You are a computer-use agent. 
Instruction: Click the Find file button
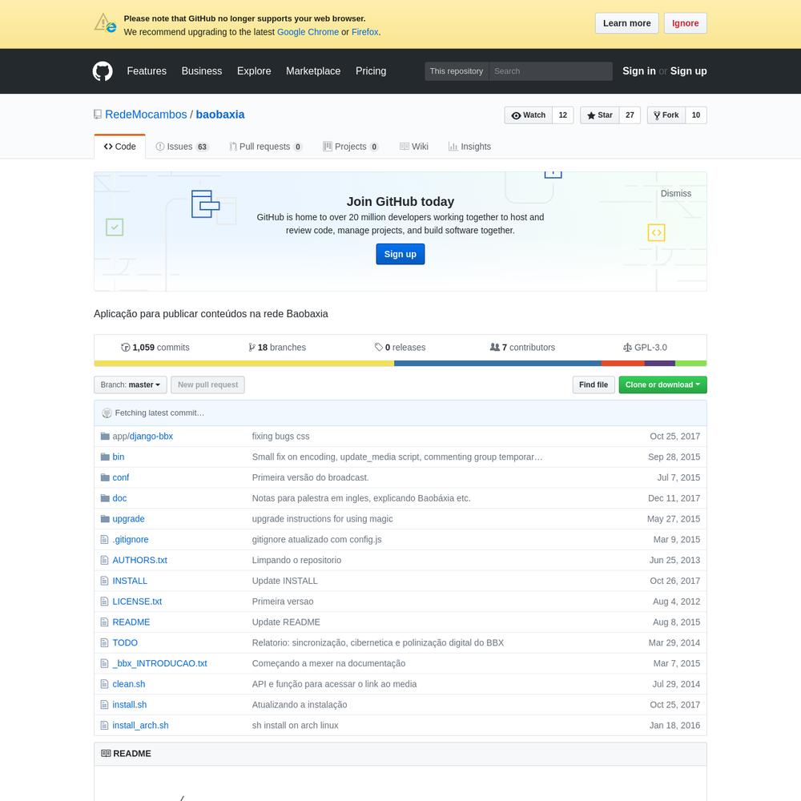593,384
